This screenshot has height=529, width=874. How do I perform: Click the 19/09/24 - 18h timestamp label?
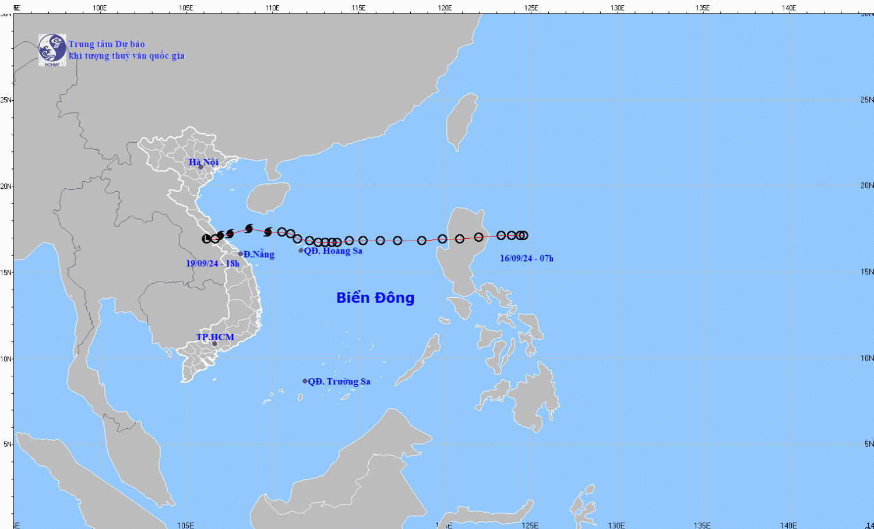click(212, 263)
